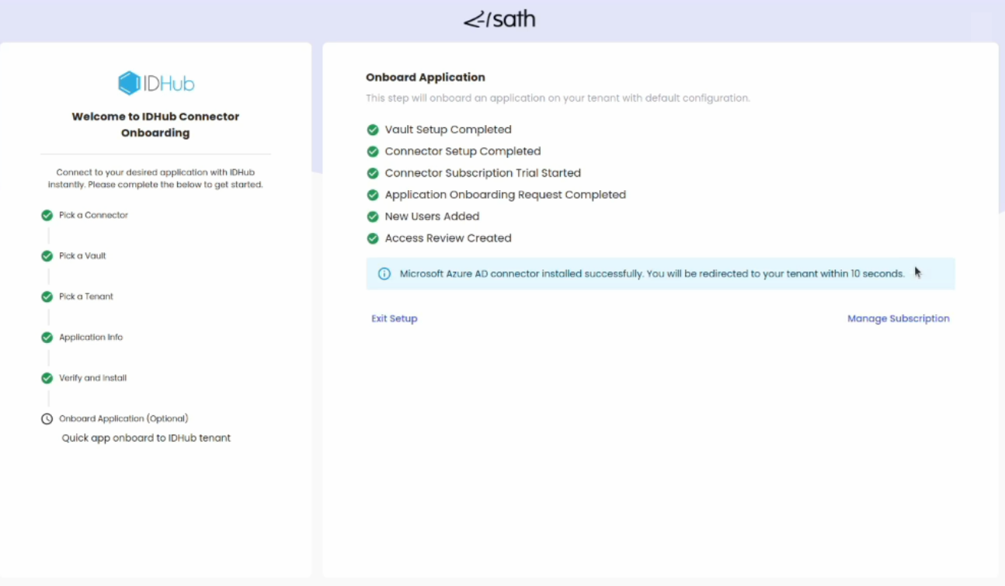Click Application Onboarding Request Completed status text
The height and width of the screenshot is (586, 1005).
click(505, 195)
